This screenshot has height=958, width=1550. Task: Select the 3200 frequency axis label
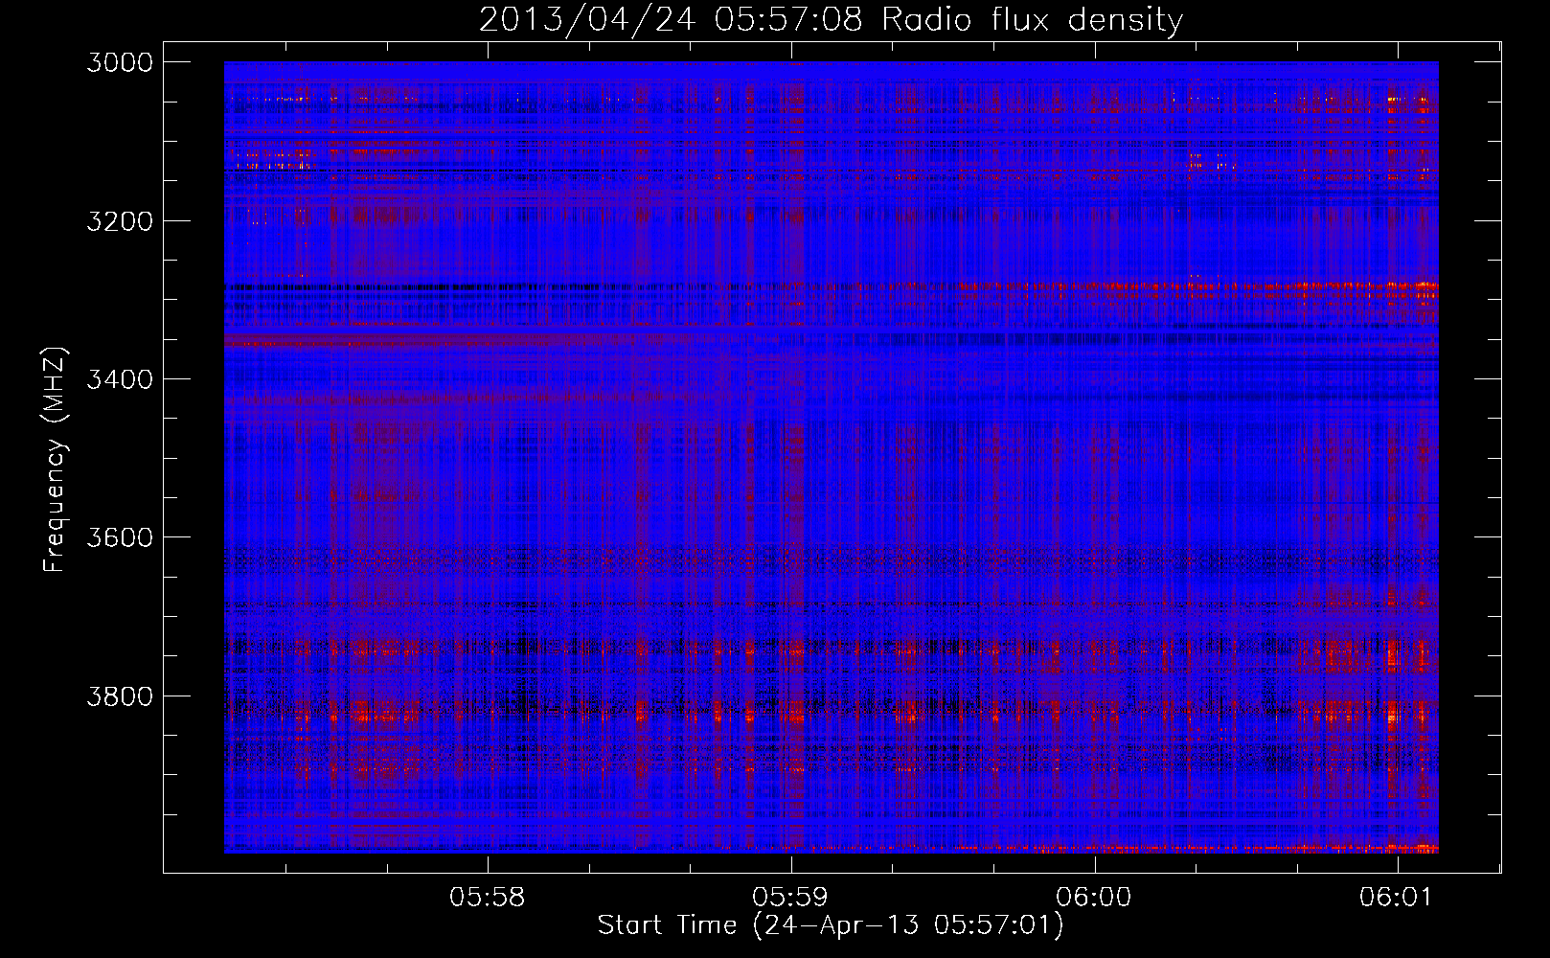click(120, 221)
